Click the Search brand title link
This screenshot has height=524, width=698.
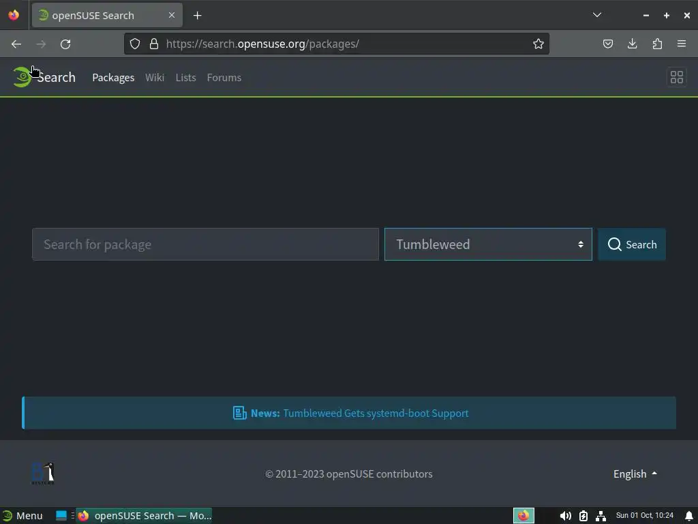point(56,77)
